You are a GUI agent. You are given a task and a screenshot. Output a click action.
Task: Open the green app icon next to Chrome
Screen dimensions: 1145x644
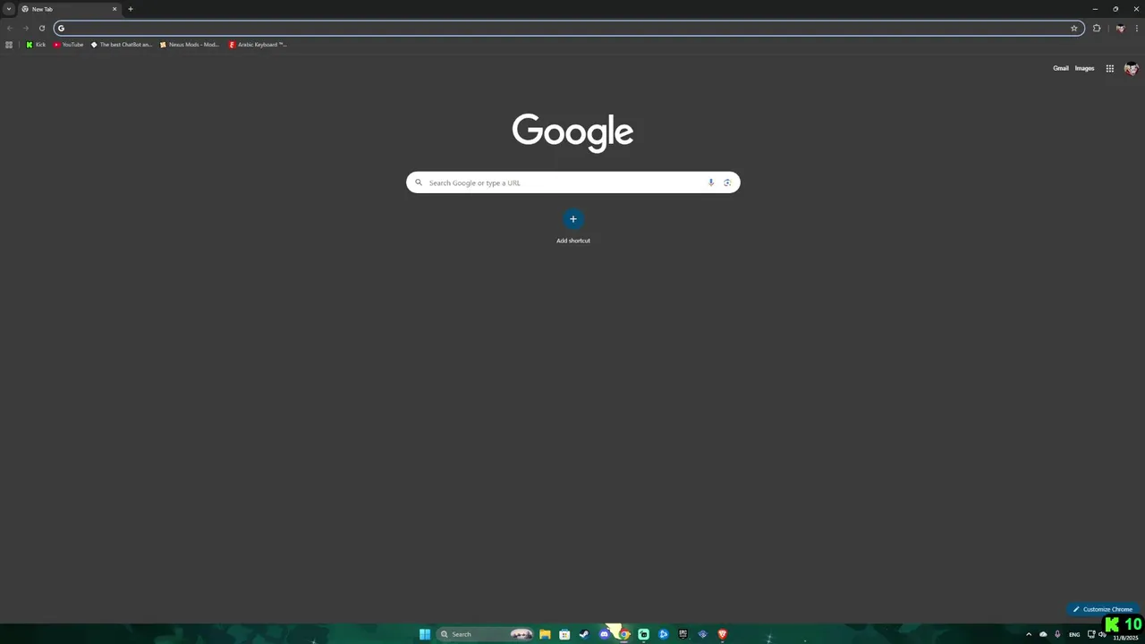[643, 634]
